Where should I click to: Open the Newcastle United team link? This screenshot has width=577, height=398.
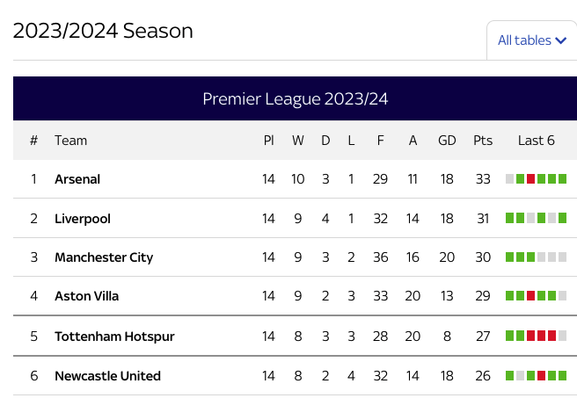click(107, 376)
